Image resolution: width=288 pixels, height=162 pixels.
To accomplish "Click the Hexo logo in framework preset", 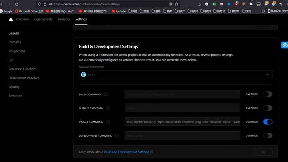I will [x=84, y=75].
